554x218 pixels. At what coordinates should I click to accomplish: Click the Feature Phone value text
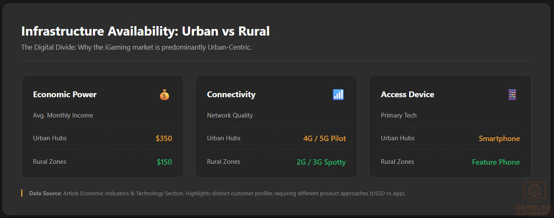point(496,162)
